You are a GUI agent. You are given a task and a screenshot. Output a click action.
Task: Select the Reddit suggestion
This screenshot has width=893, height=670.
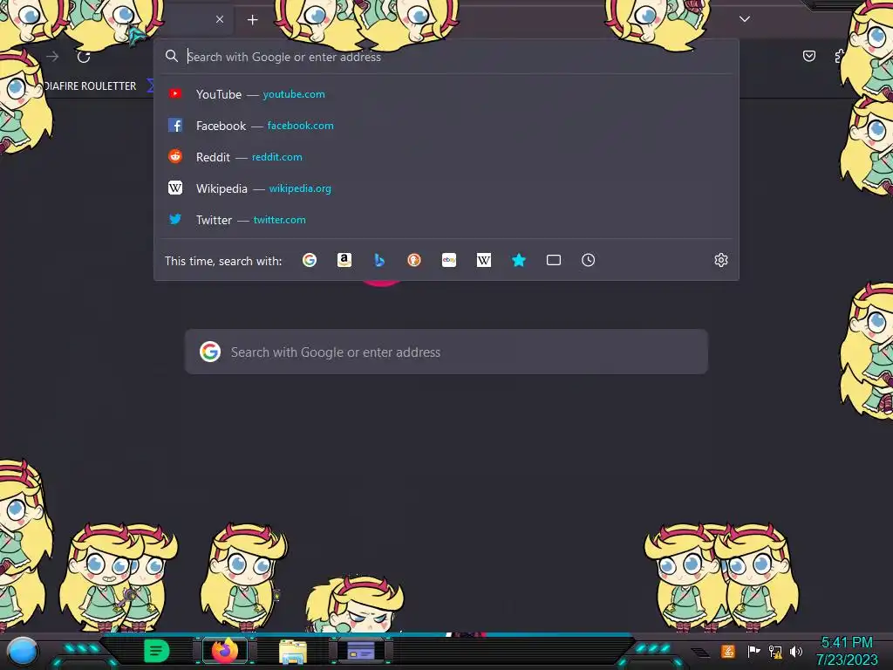[x=446, y=157]
